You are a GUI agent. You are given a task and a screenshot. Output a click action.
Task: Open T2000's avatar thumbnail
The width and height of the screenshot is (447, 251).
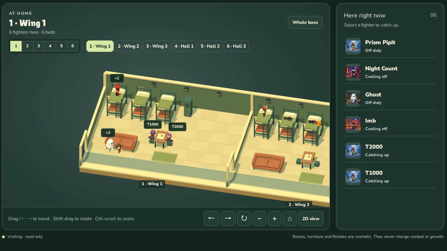click(353, 150)
